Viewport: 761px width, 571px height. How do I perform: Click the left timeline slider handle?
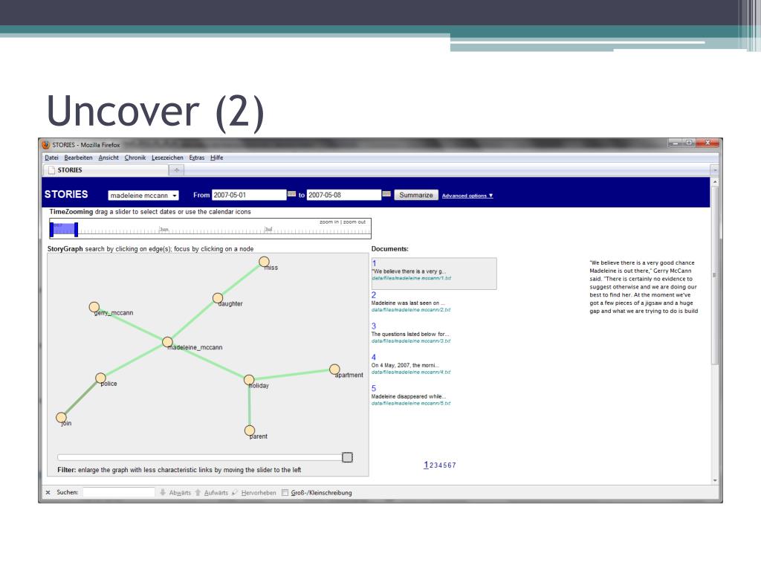(52, 230)
